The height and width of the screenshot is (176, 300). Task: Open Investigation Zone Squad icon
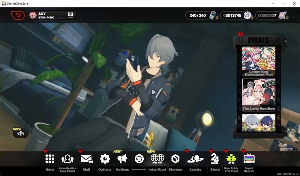click(x=67, y=159)
